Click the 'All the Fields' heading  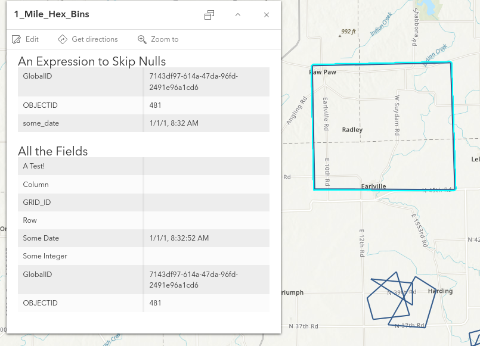[x=53, y=151]
